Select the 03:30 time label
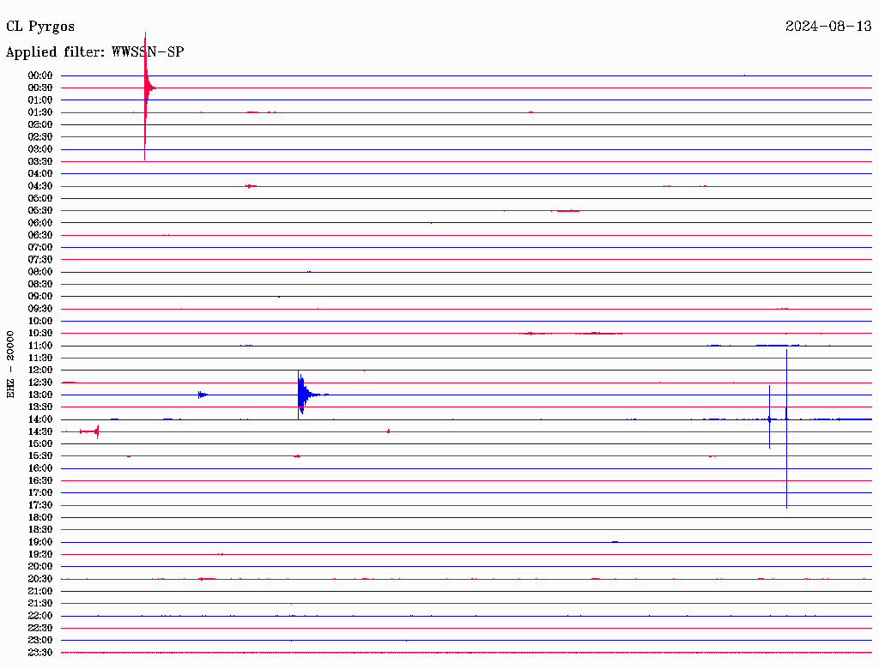 pos(39,161)
